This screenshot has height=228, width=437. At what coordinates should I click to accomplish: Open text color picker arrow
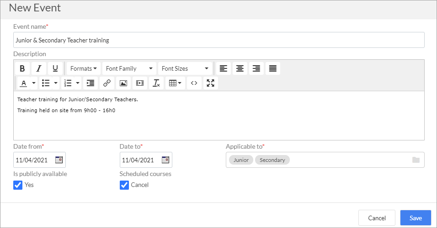34,83
